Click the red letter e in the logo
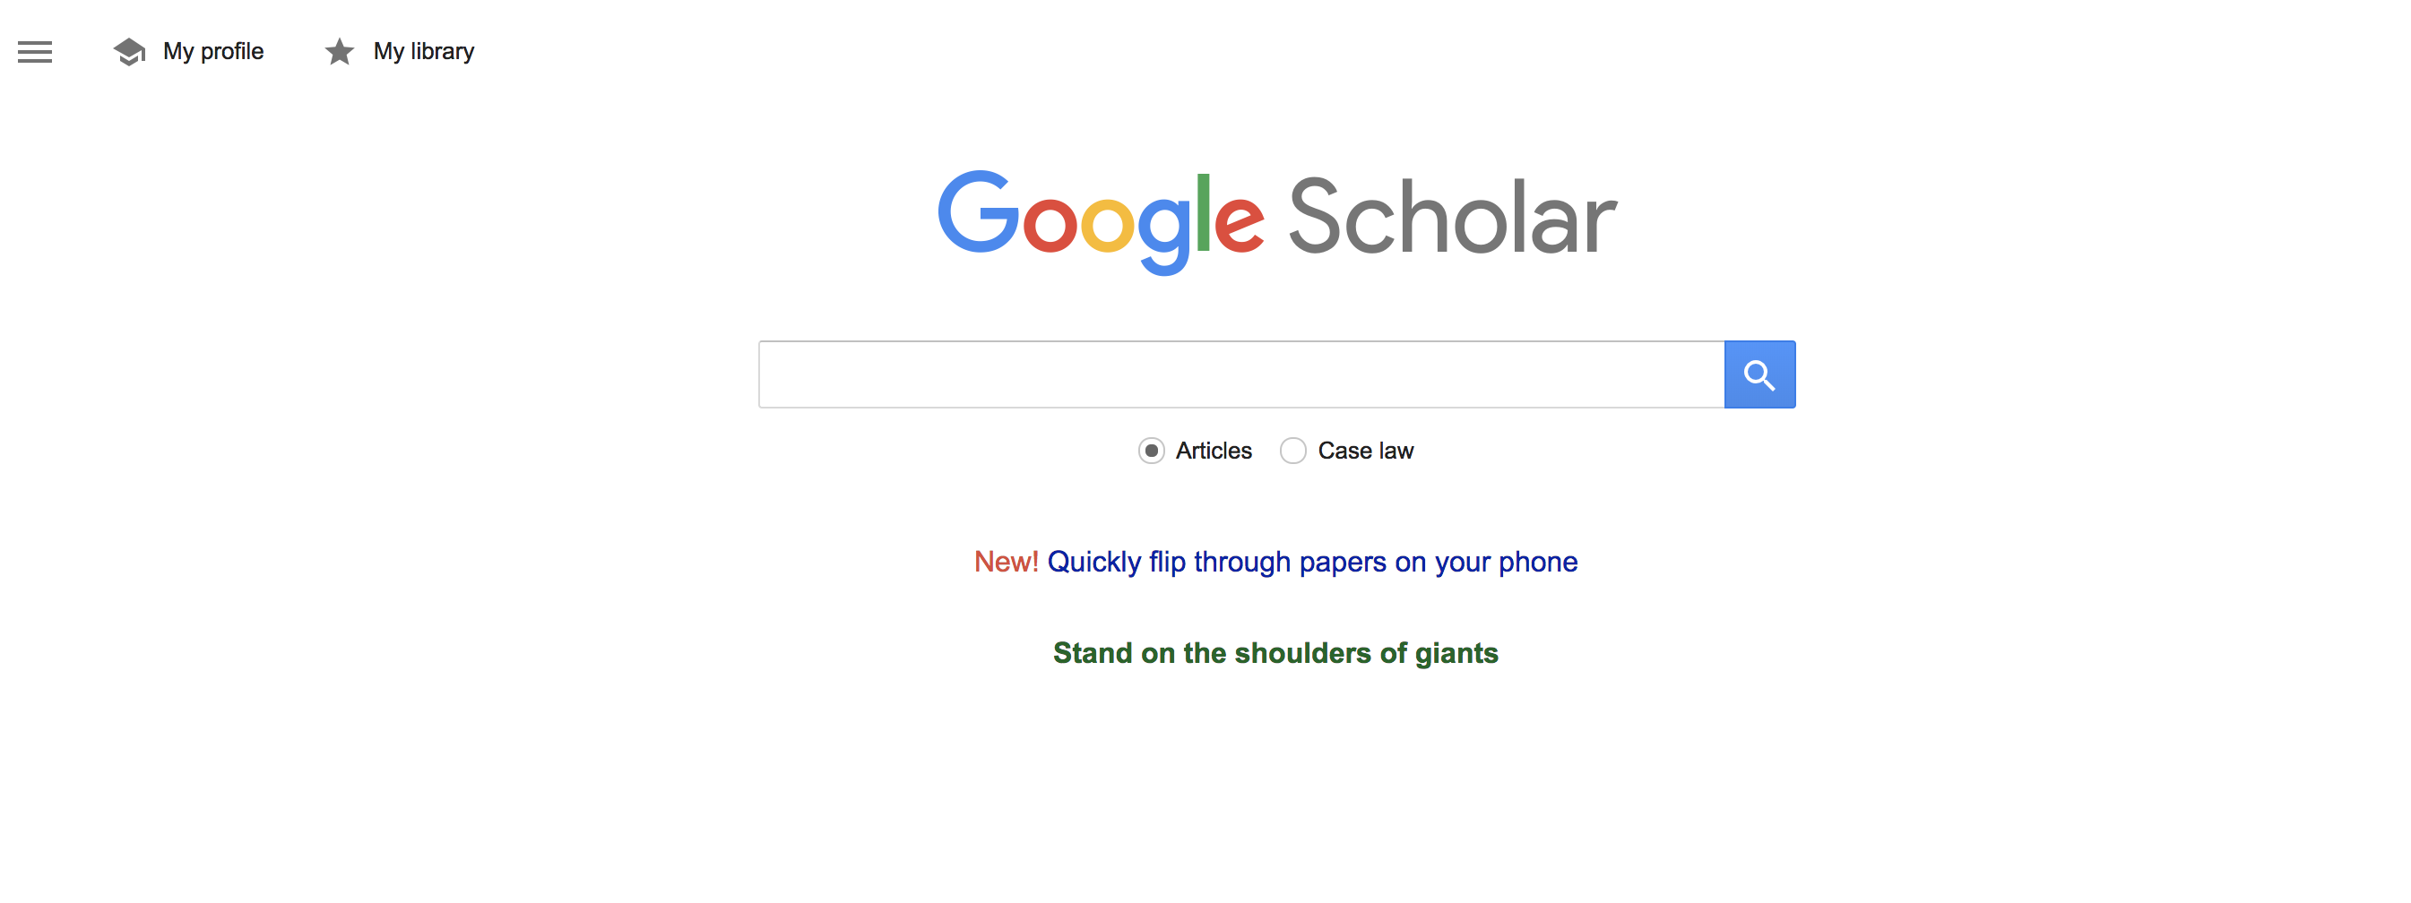Viewport: 2411px width, 903px height. pos(1240,226)
